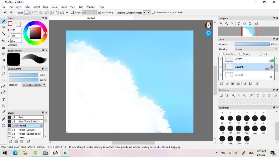Toggle visibility of Layer5

point(221,67)
